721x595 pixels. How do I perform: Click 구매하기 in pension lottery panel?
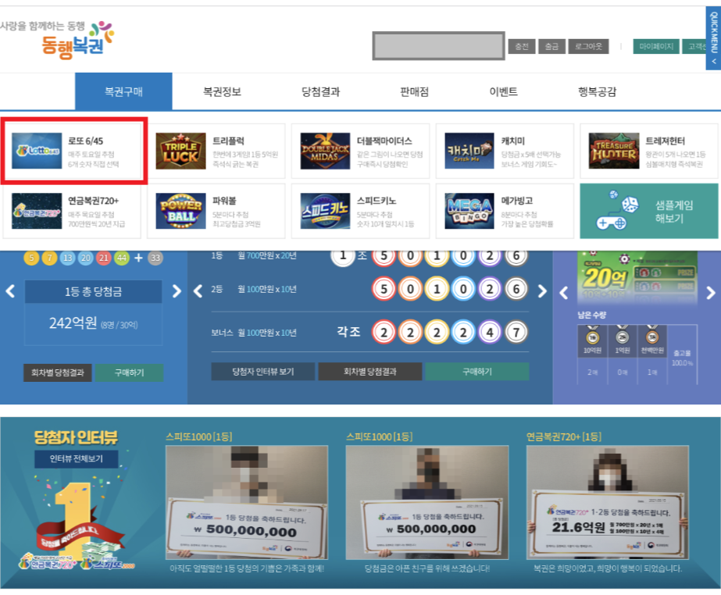[x=477, y=372]
